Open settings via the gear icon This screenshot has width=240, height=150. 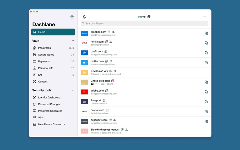(x=72, y=17)
